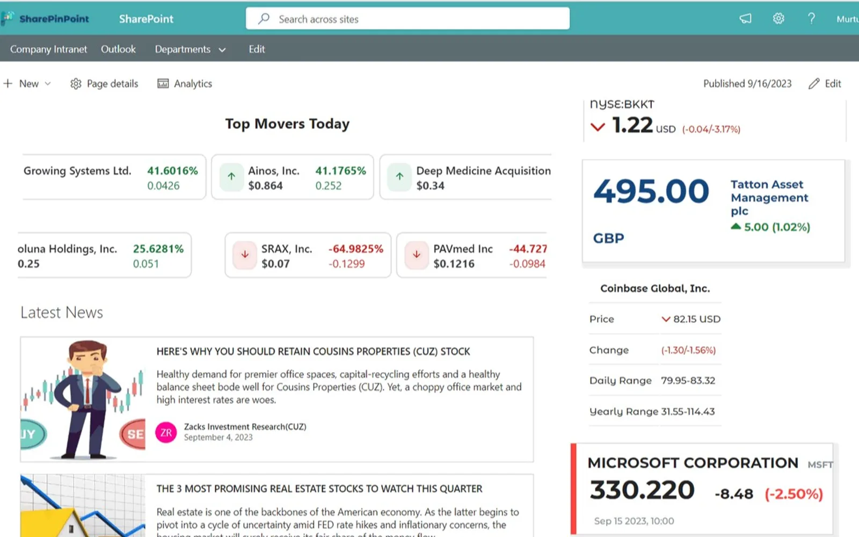Click the ZR Zacks avatar badge

point(166,432)
